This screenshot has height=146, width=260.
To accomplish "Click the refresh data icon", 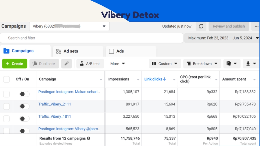I will tap(201, 26).
